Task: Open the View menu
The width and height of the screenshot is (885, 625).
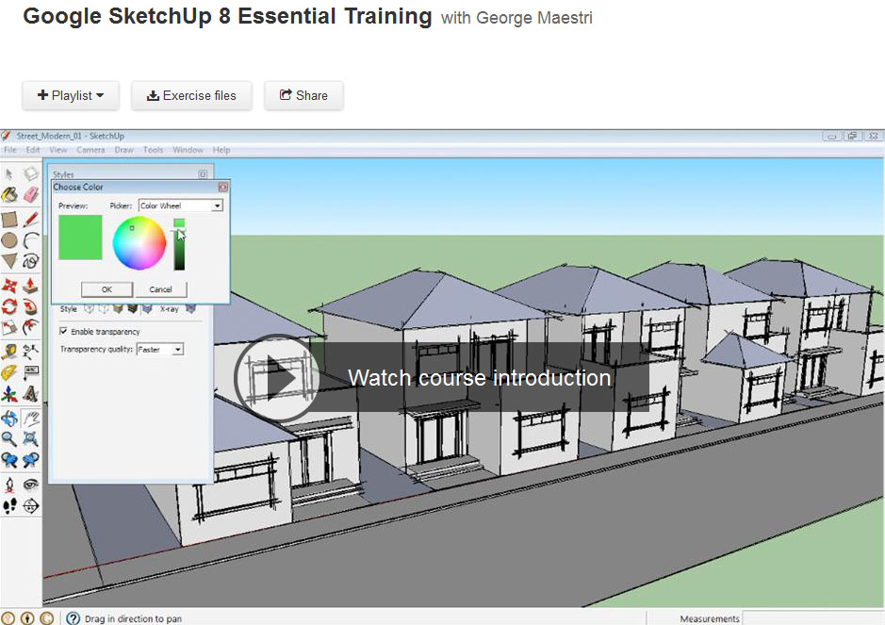Action: [x=57, y=150]
